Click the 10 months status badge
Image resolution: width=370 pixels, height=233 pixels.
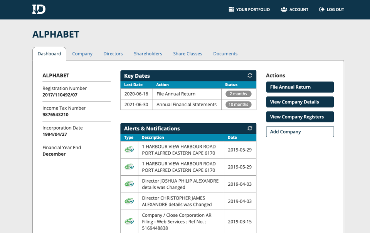[x=238, y=105]
